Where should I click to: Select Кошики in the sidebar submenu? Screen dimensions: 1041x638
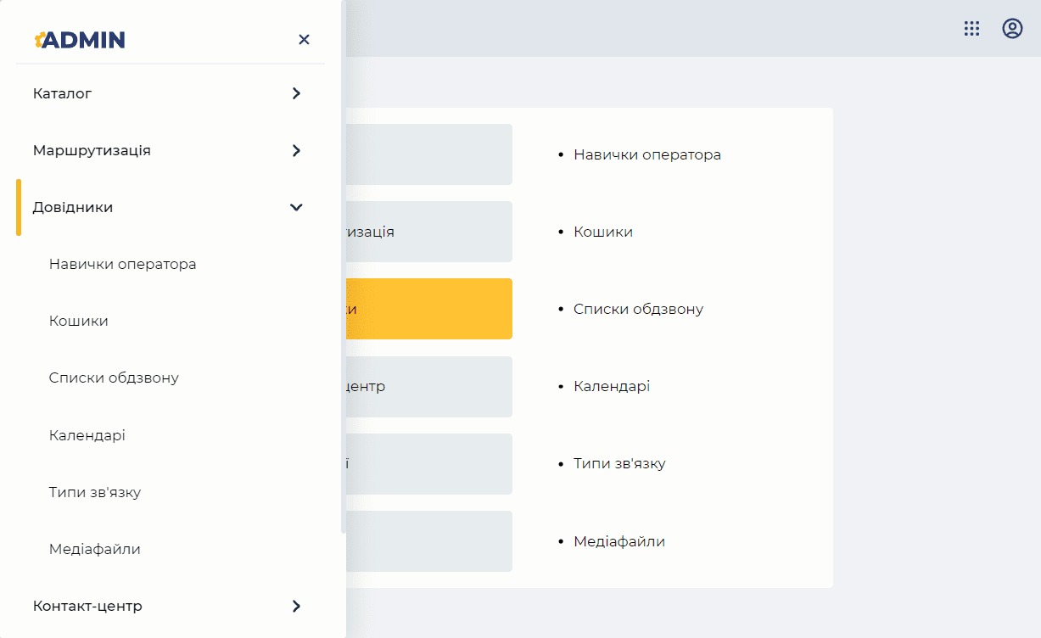click(x=79, y=321)
